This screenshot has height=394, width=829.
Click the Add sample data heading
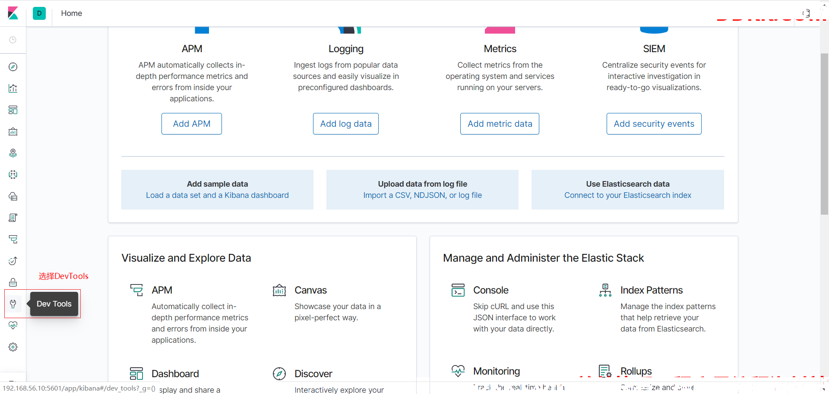[217, 184]
